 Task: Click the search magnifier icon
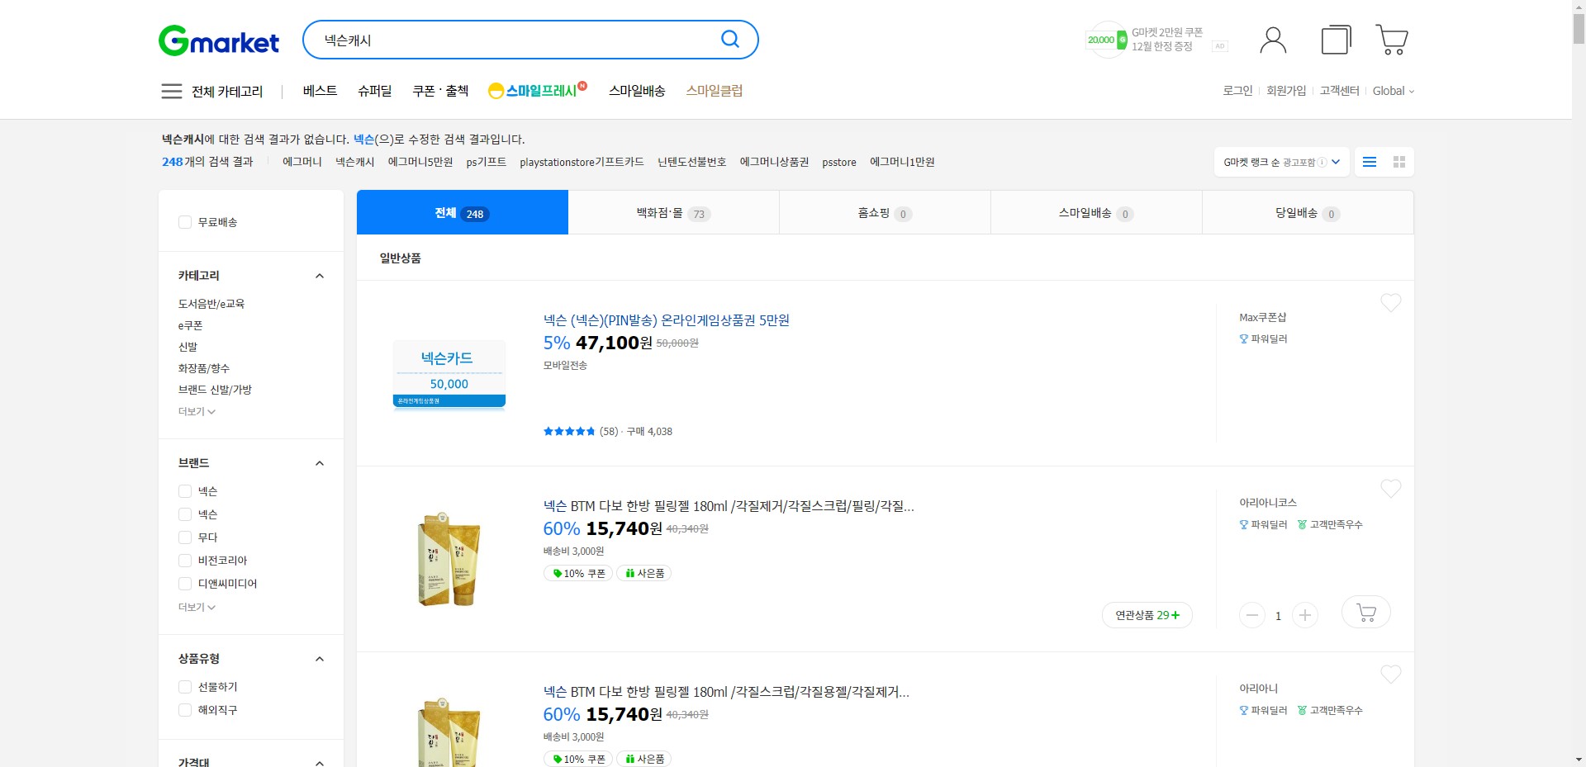730,39
